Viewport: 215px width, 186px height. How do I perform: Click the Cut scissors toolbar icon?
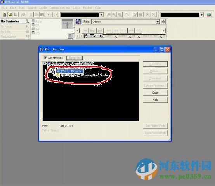[x=31, y=15]
